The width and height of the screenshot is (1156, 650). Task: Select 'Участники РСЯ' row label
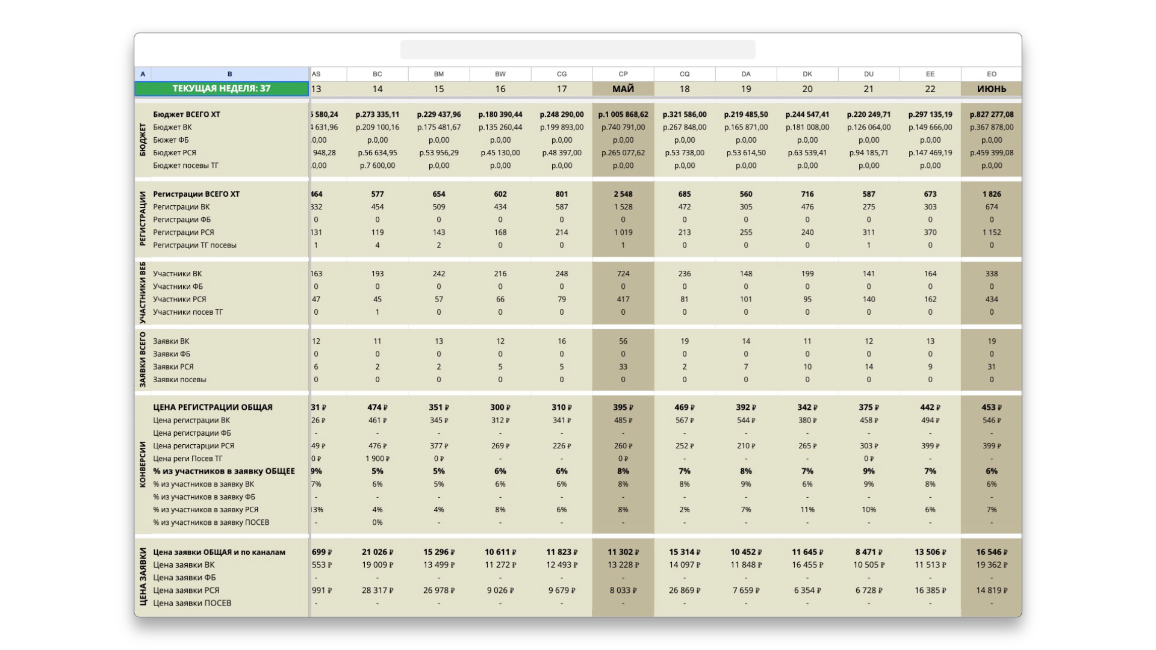(x=179, y=299)
